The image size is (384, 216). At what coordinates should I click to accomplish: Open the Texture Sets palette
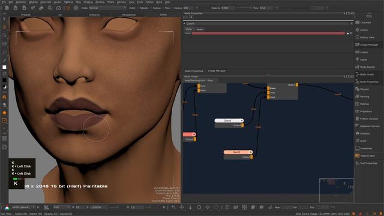[x=365, y=155]
